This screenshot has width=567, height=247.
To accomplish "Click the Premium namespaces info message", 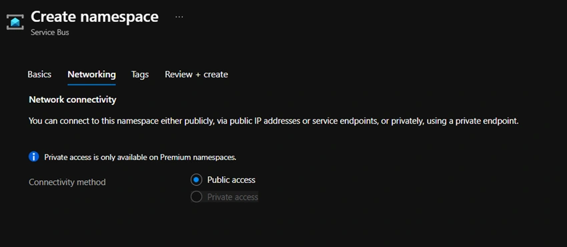I will click(x=140, y=158).
